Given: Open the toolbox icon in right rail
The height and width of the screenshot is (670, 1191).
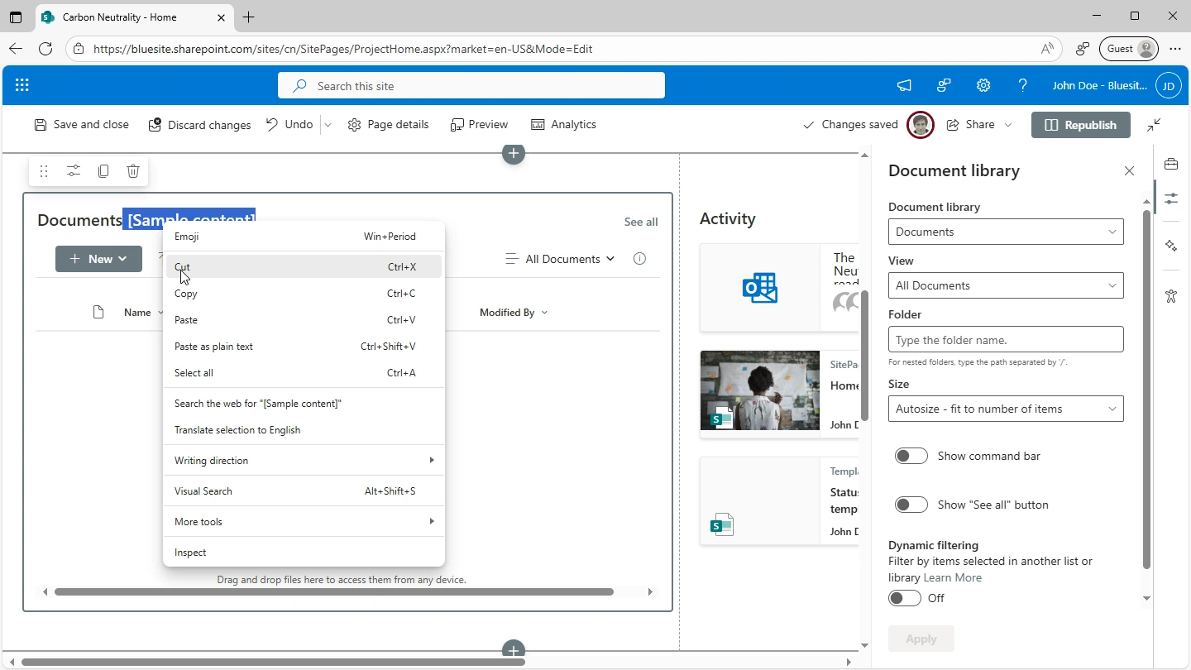Looking at the screenshot, I should point(1171,165).
